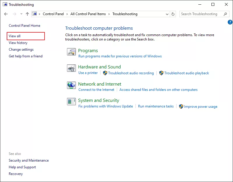Click Access shared files and folders link
The width and height of the screenshot is (233, 182).
(x=158, y=90)
